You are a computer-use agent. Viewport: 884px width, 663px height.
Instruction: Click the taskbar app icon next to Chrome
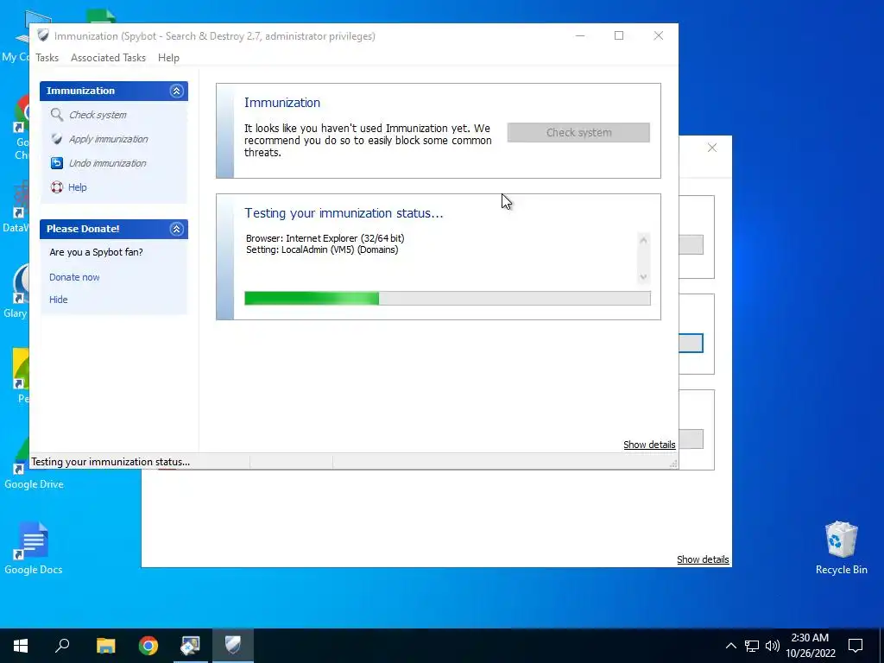tap(191, 646)
